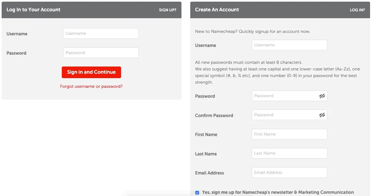The width and height of the screenshot is (372, 196).
Task: Click the SIGN UP? header link
Action: pyautogui.click(x=167, y=10)
